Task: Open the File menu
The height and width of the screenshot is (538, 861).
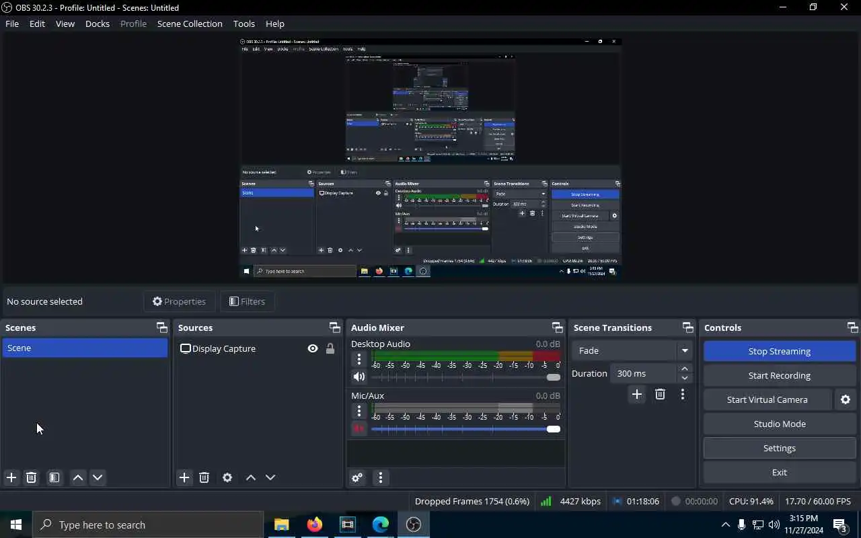Action: [12, 24]
